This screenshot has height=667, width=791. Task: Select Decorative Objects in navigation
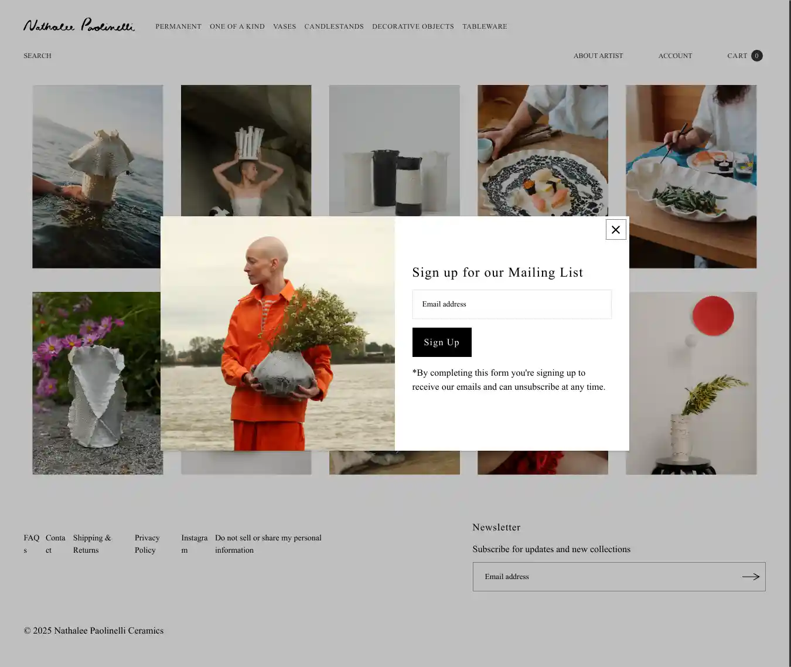tap(412, 26)
